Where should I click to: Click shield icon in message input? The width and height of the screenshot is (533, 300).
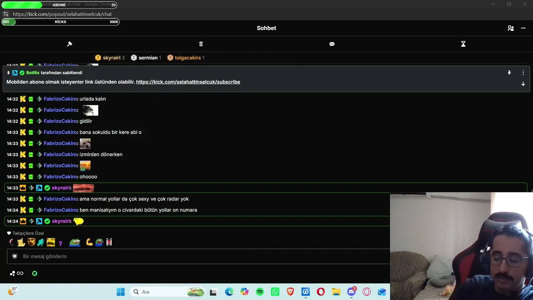click(x=15, y=257)
